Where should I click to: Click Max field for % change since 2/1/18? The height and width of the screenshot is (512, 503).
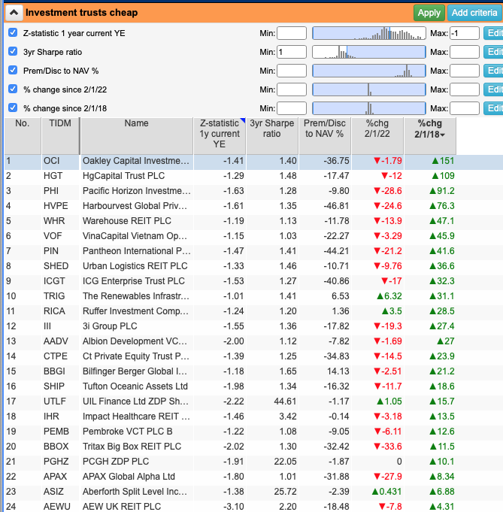point(465,108)
